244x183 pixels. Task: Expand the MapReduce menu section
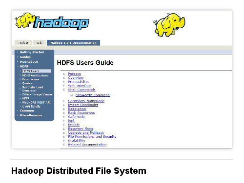click(x=29, y=62)
